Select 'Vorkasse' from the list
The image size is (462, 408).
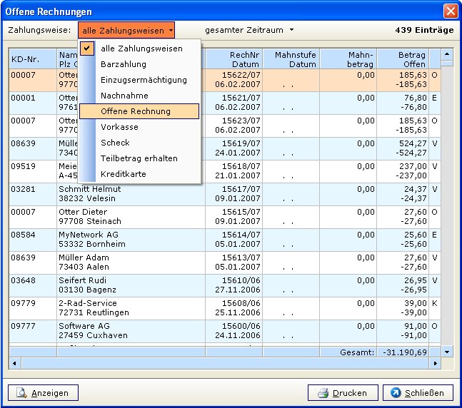[x=120, y=127]
